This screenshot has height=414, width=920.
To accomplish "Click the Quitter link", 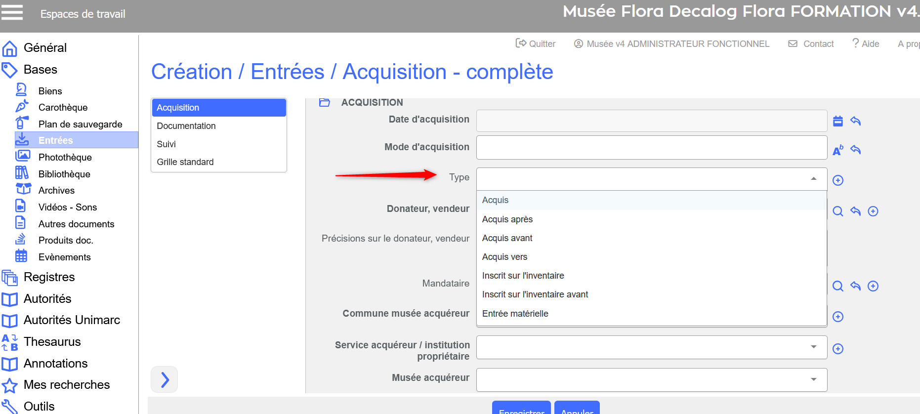I will point(536,44).
